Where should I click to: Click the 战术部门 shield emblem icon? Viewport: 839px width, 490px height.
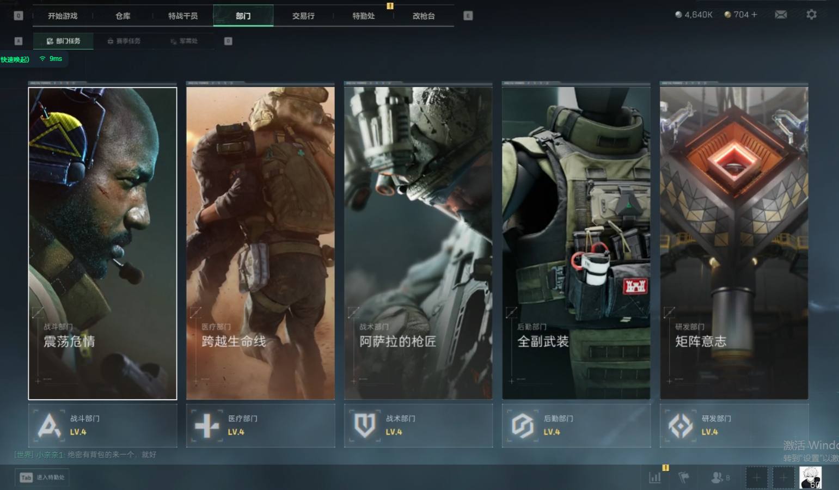[x=365, y=425]
